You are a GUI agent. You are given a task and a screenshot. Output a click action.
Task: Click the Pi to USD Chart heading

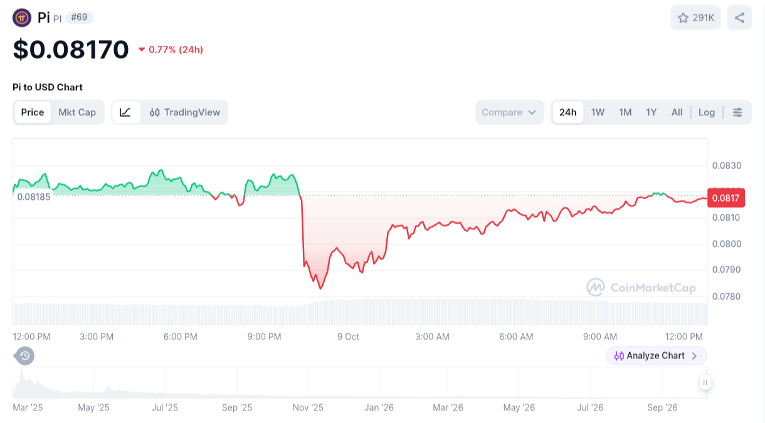(48, 87)
